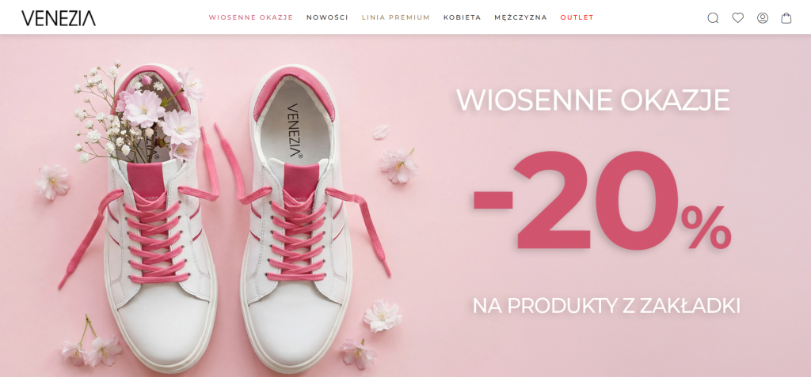811x377 pixels.
Task: Open the wishlist heart icon
Action: tap(737, 18)
